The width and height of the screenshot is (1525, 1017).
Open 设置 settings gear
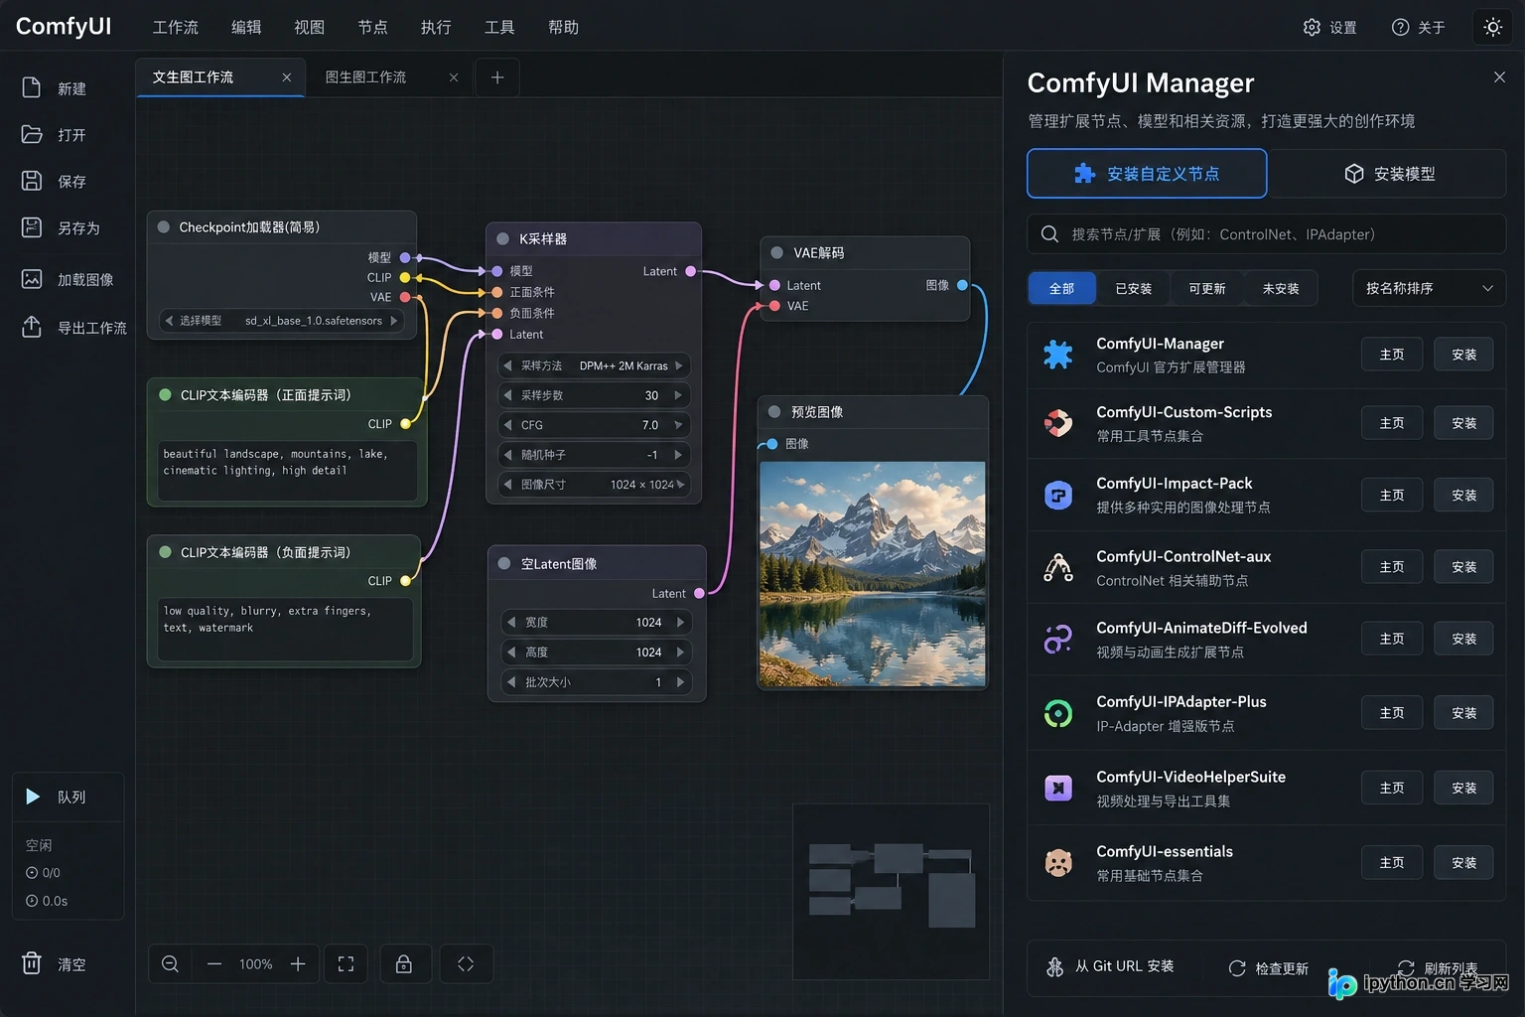[x=1312, y=27]
